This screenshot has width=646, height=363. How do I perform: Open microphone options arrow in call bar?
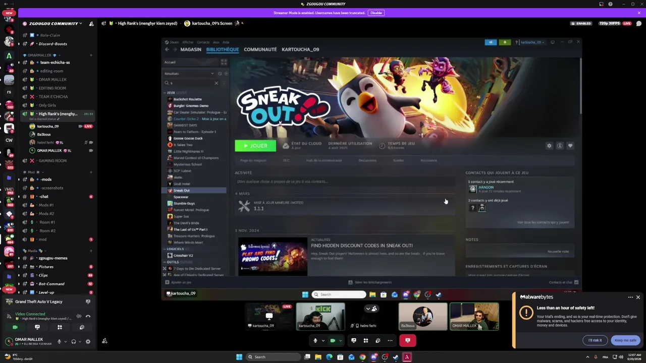(x=323, y=341)
